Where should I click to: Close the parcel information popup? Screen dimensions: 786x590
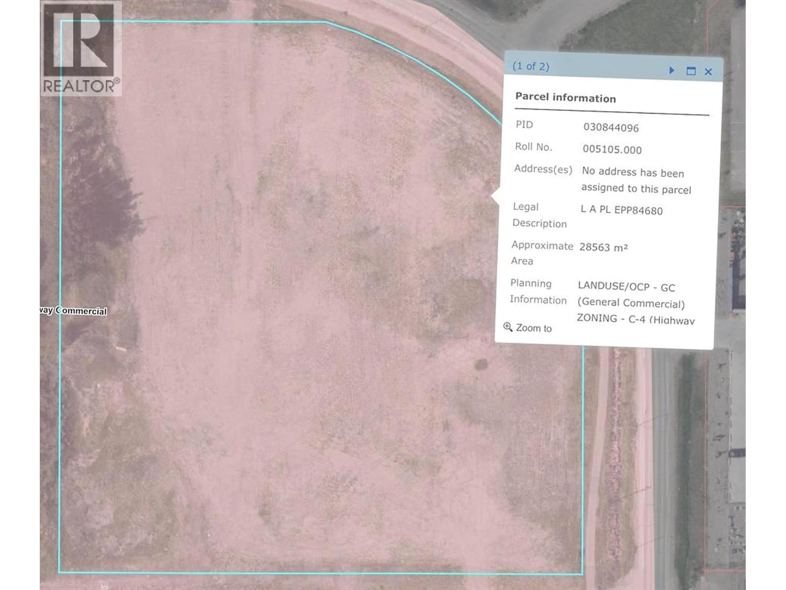[708, 72]
